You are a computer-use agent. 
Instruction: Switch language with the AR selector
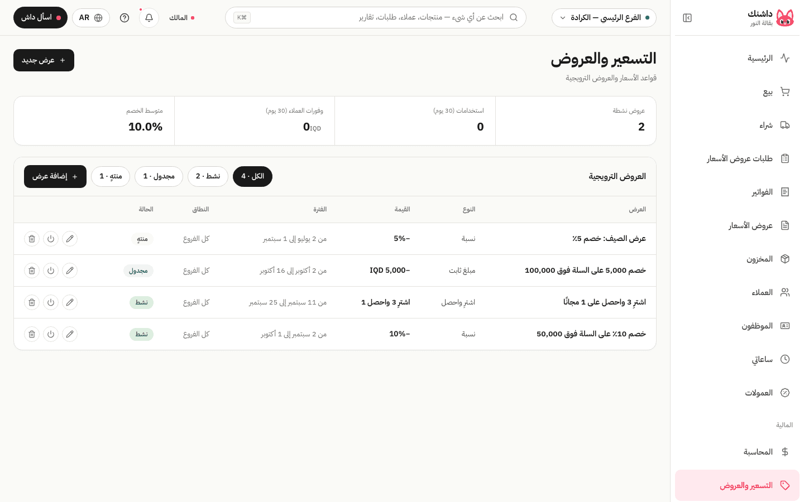(91, 18)
